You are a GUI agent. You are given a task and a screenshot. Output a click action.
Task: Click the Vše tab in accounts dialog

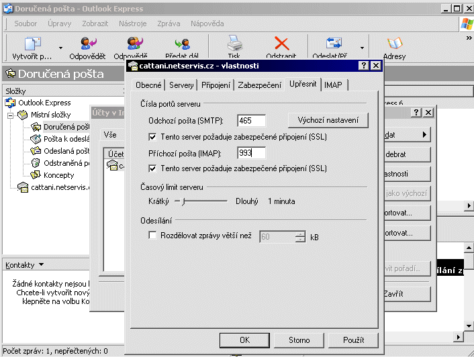(x=110, y=135)
